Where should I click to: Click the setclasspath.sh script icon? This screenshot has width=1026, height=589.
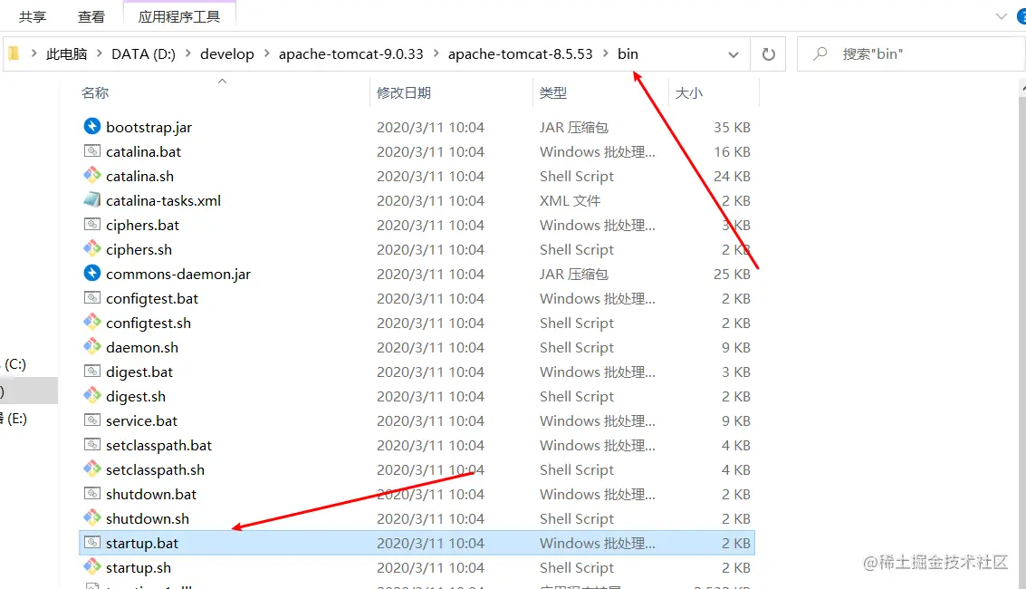coord(92,468)
